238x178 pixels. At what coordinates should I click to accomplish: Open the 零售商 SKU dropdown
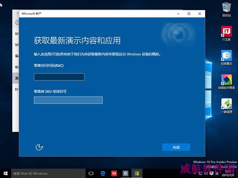click(x=68, y=100)
